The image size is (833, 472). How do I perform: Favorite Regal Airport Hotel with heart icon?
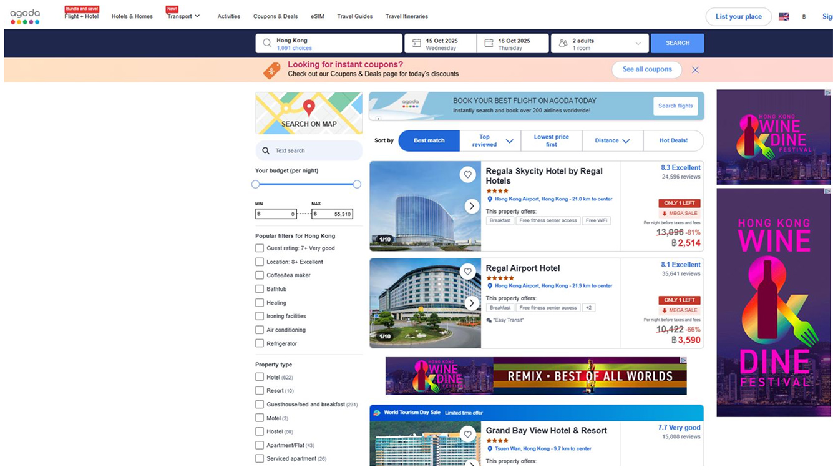[467, 272]
